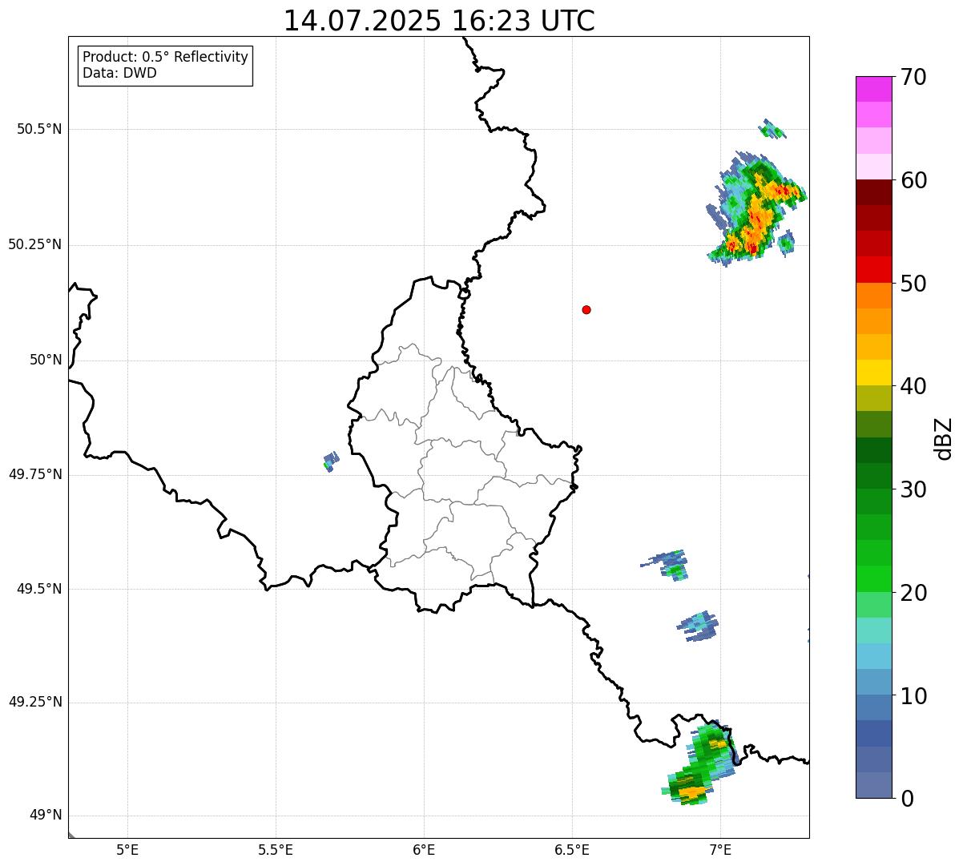Image resolution: width=963 pixels, height=866 pixels.
Task: Click the 0 tick on the colorbar
Action: (908, 799)
